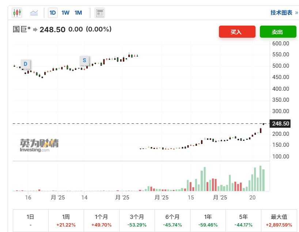Viewport: 299px width, 232px height.
Task: Select the 1M interval
Action: click(x=78, y=13)
